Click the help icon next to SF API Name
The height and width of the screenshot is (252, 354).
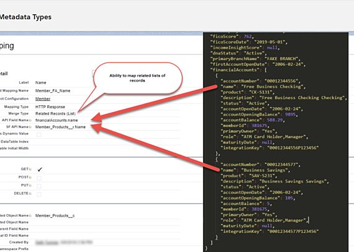tap(30, 127)
